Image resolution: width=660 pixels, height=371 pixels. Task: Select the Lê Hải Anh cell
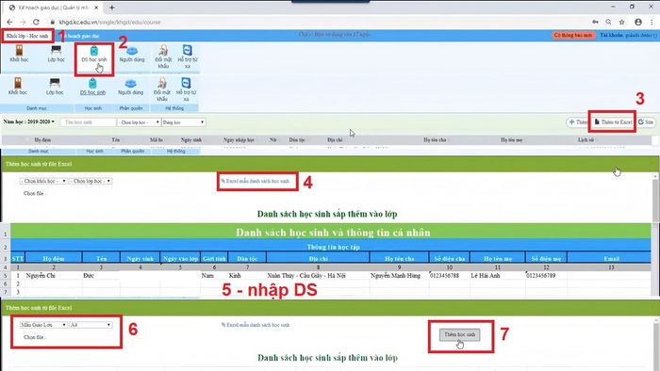coord(498,276)
